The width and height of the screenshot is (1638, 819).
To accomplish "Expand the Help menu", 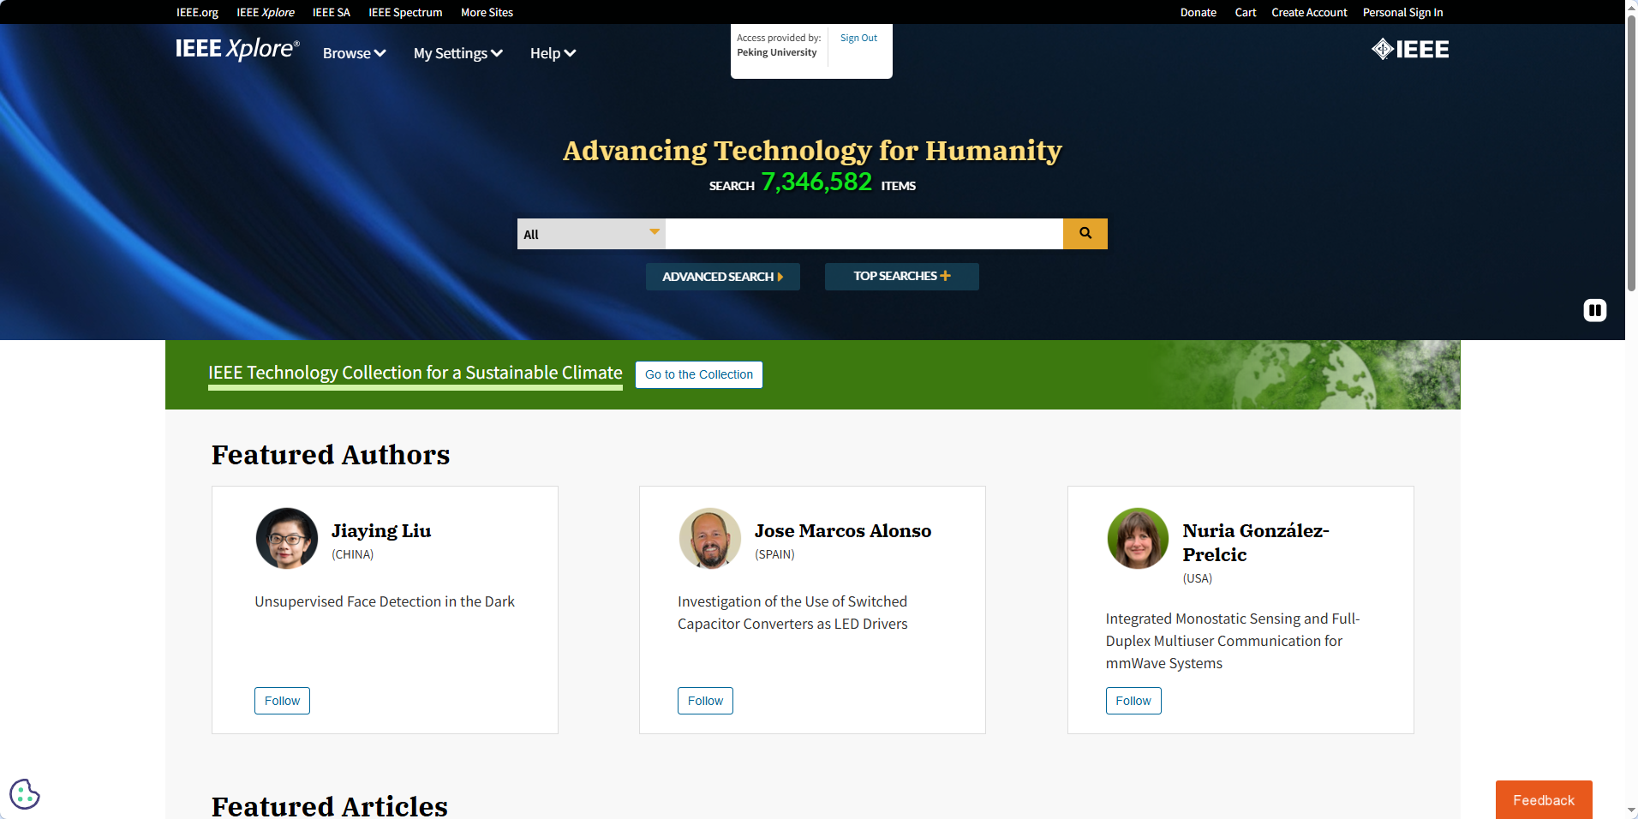I will [x=553, y=53].
